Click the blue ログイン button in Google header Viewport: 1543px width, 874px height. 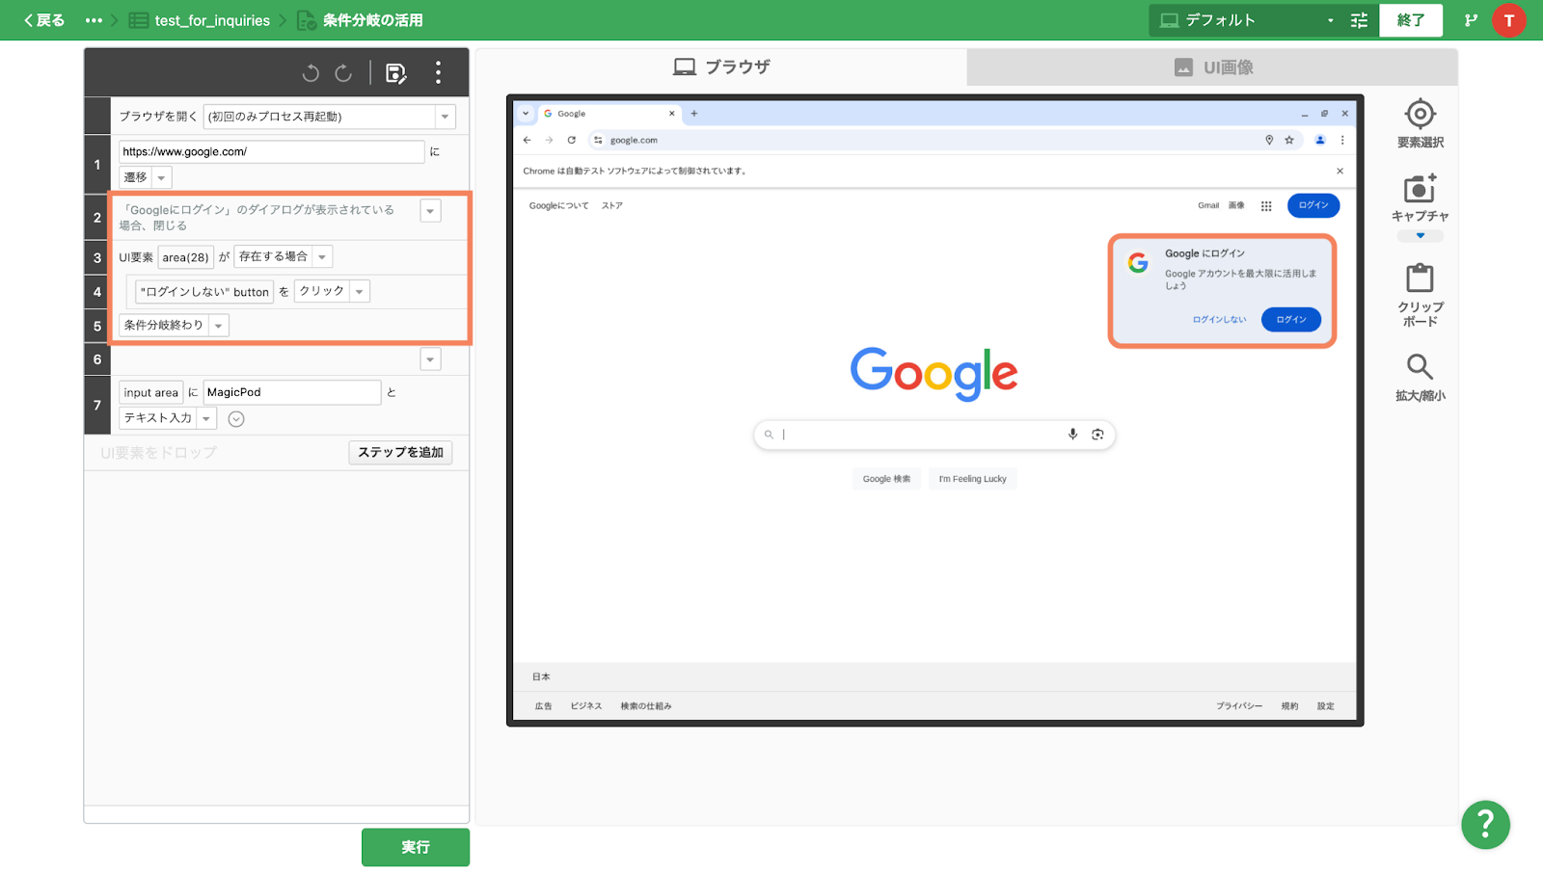1313,205
